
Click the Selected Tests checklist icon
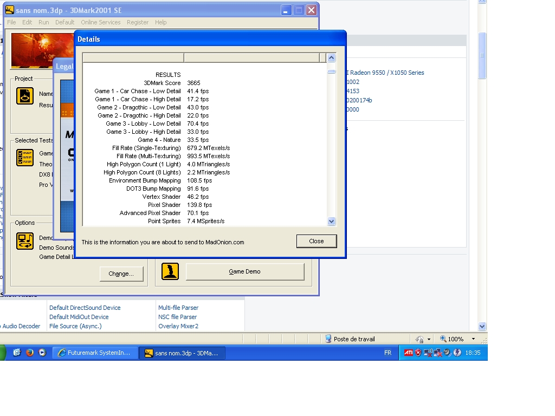click(x=25, y=158)
